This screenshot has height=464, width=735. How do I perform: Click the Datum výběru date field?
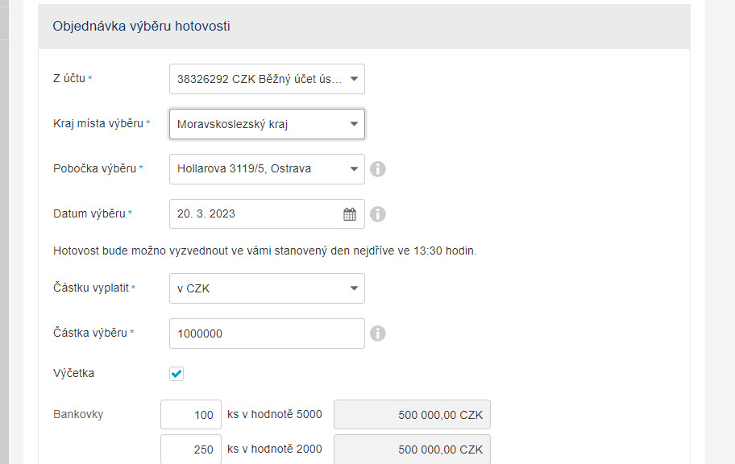tap(267, 213)
